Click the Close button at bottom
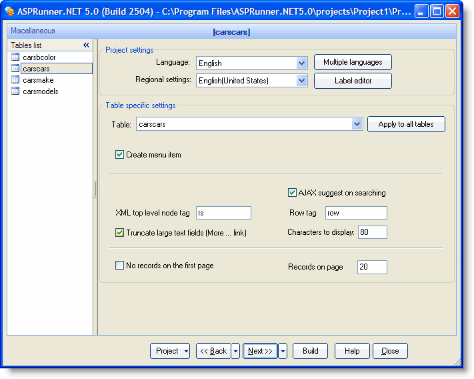Viewport: 474px width, 379px height. 390,351
